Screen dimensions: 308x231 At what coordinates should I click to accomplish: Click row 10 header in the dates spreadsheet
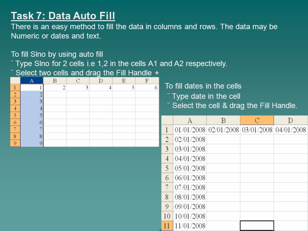(x=167, y=216)
